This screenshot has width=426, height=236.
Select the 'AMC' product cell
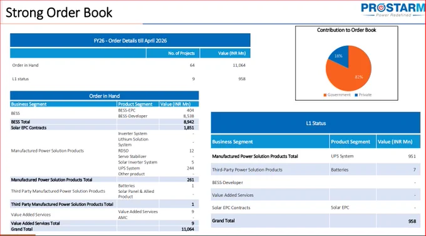click(123, 217)
